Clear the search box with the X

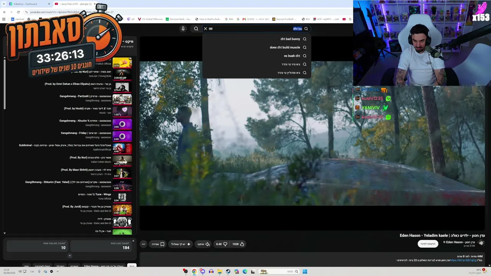[x=205, y=29]
